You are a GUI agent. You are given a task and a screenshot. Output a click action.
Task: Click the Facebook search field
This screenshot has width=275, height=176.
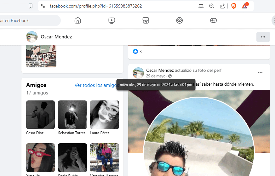[28, 20]
